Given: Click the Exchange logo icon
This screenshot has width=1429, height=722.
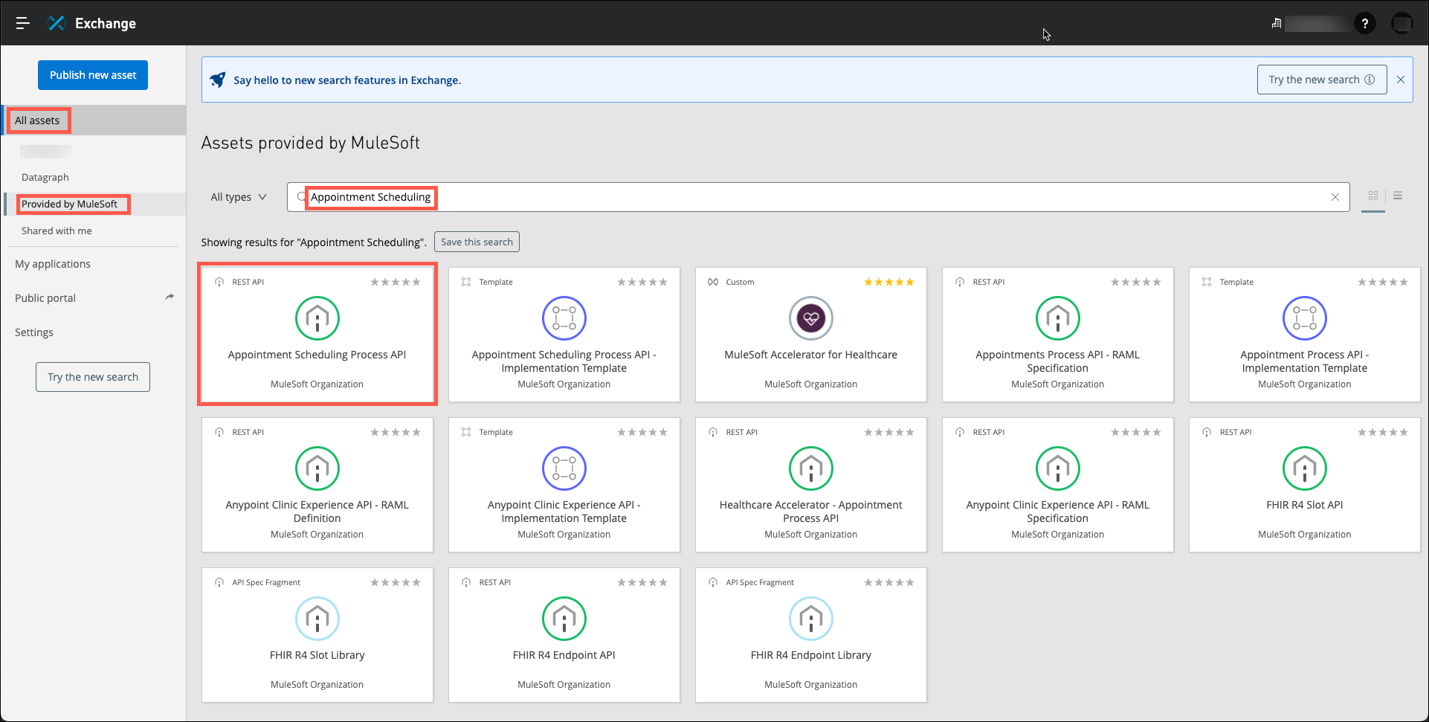Looking at the screenshot, I should 57,23.
